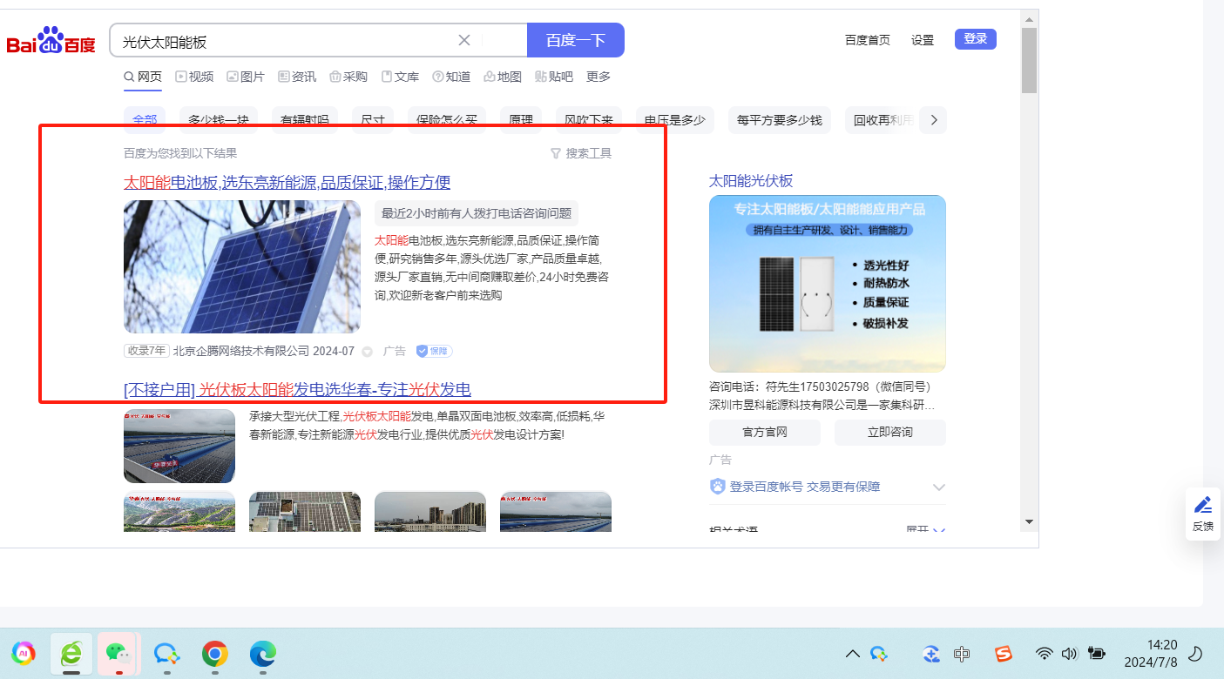Switch to the 网页 tab
The height and width of the screenshot is (679, 1224).
click(x=143, y=77)
